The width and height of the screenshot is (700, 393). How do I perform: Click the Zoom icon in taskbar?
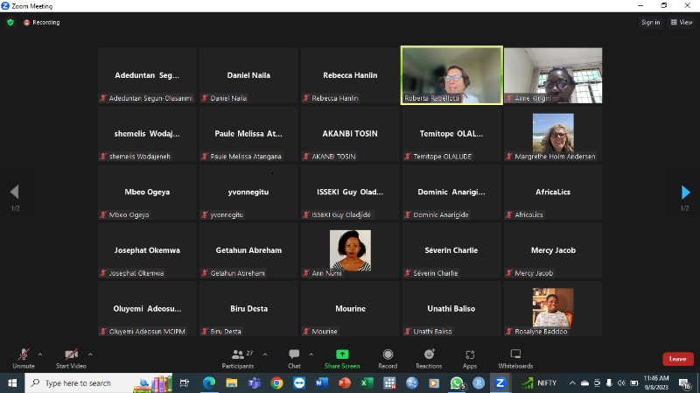(x=500, y=383)
